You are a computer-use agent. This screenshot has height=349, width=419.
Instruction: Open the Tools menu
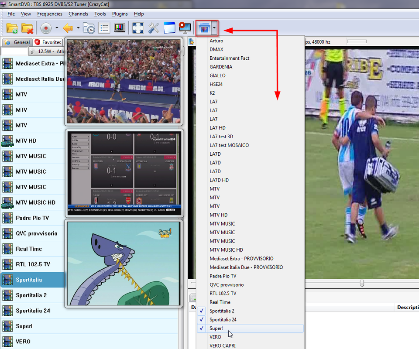[x=100, y=14]
